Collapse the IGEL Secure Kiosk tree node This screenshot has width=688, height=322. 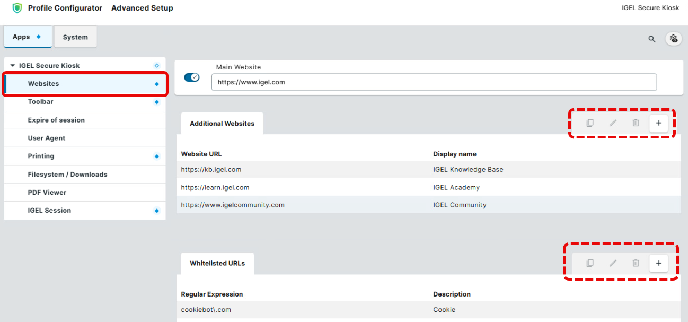pyautogui.click(x=13, y=66)
